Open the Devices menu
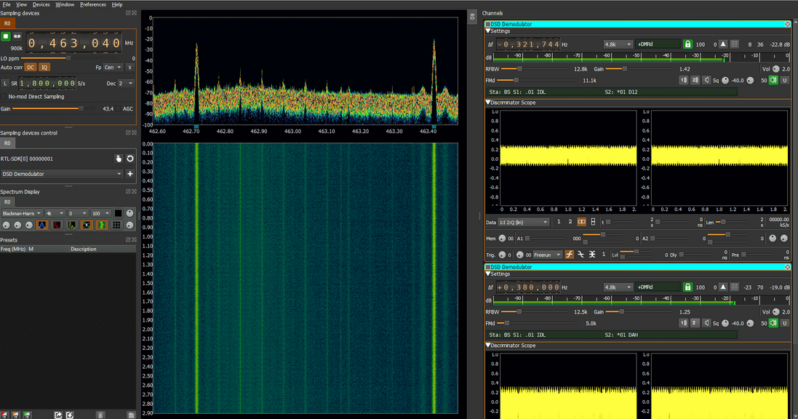Image resolution: width=798 pixels, height=419 pixels. (41, 4)
